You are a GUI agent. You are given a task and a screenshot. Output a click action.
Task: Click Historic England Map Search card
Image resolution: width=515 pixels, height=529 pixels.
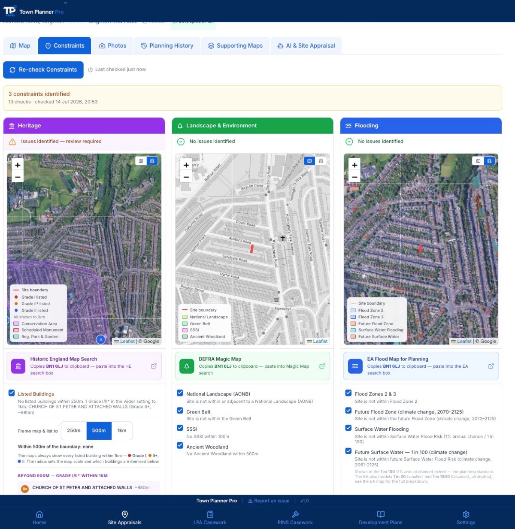84,366
